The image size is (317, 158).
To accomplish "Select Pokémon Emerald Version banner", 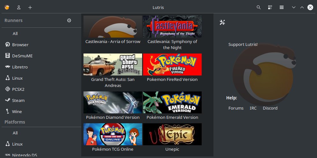I will point(172,102).
